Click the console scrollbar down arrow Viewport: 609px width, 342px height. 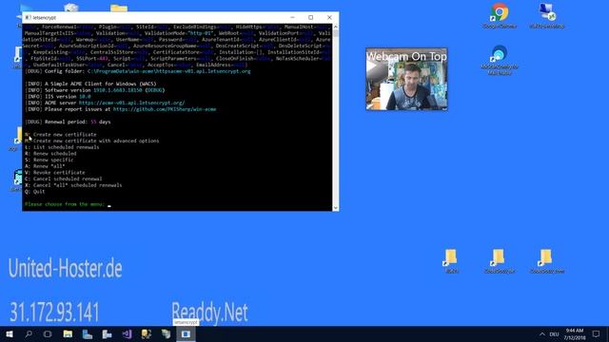tap(335, 208)
